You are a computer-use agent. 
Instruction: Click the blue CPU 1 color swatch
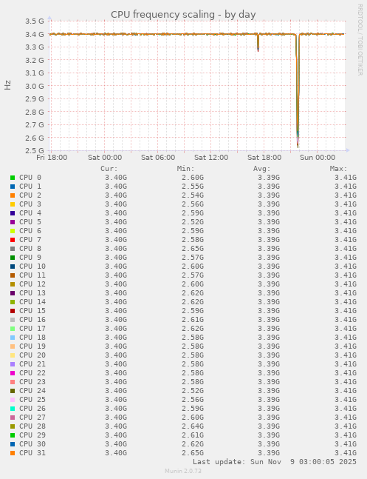coord(13,187)
